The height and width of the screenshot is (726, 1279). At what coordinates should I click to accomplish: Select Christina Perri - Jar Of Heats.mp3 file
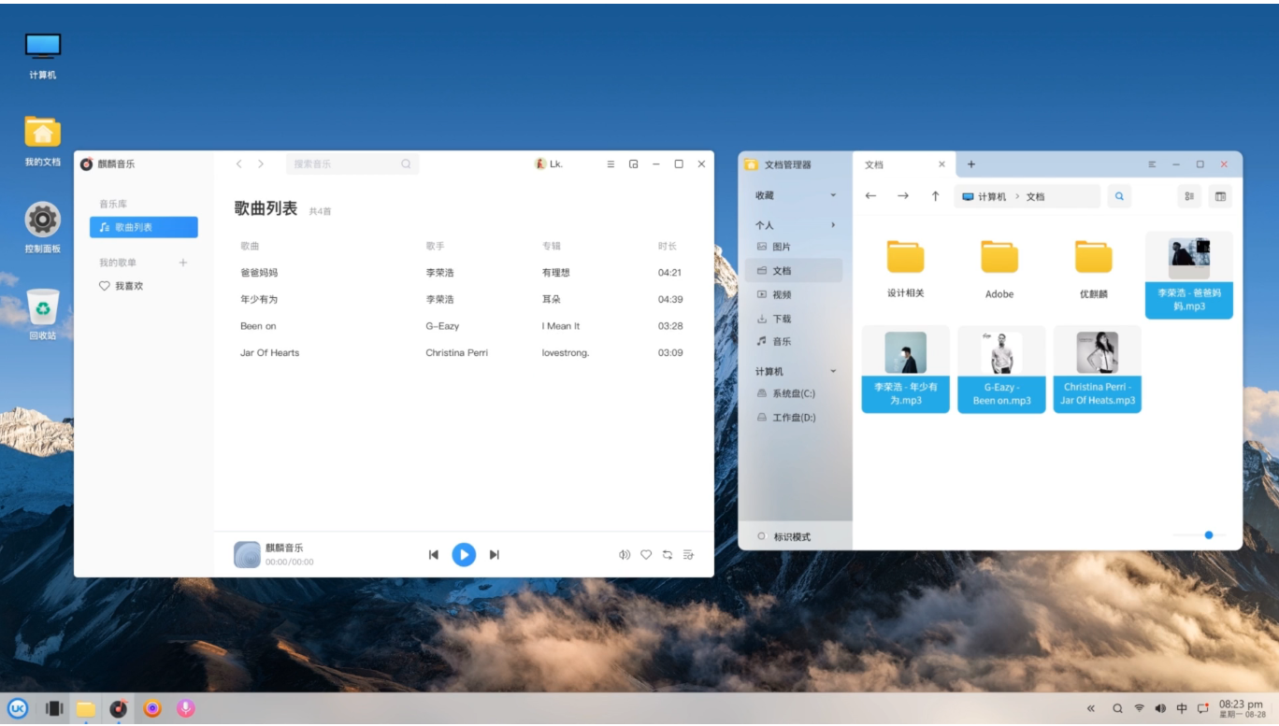[x=1098, y=369]
